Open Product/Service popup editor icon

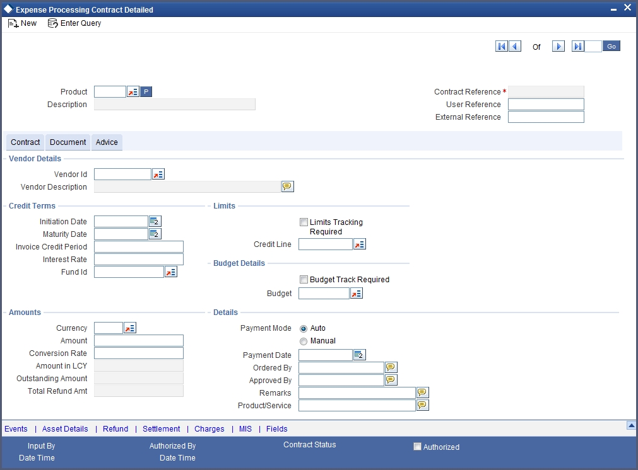[423, 405]
